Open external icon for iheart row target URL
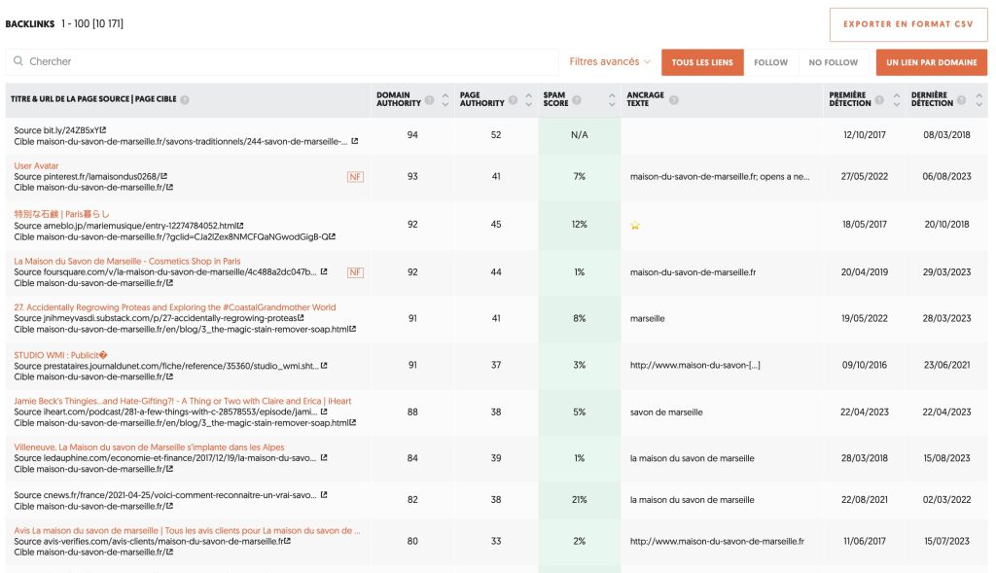 [352, 422]
